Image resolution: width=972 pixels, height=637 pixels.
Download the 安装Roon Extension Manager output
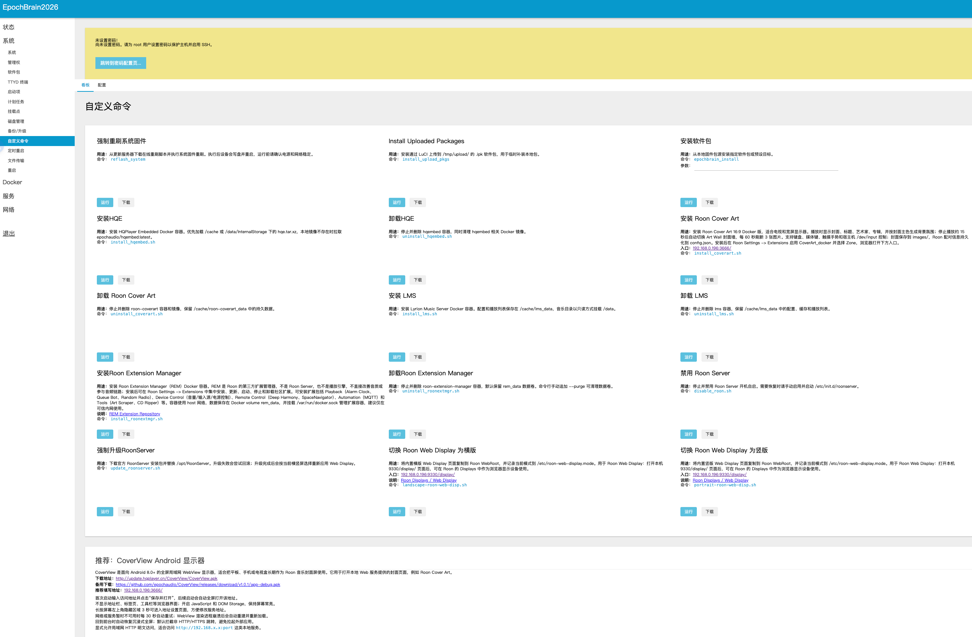[x=126, y=434]
